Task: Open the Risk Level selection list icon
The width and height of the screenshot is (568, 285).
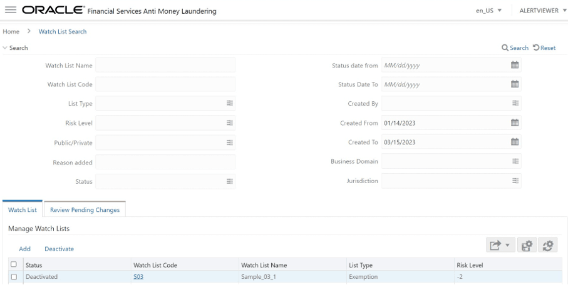Action: coord(230,123)
